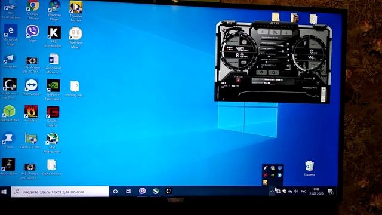
Task: Open Afterburner settings gear button
Action: point(261,72)
